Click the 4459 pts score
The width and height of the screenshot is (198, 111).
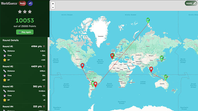tap(36, 66)
